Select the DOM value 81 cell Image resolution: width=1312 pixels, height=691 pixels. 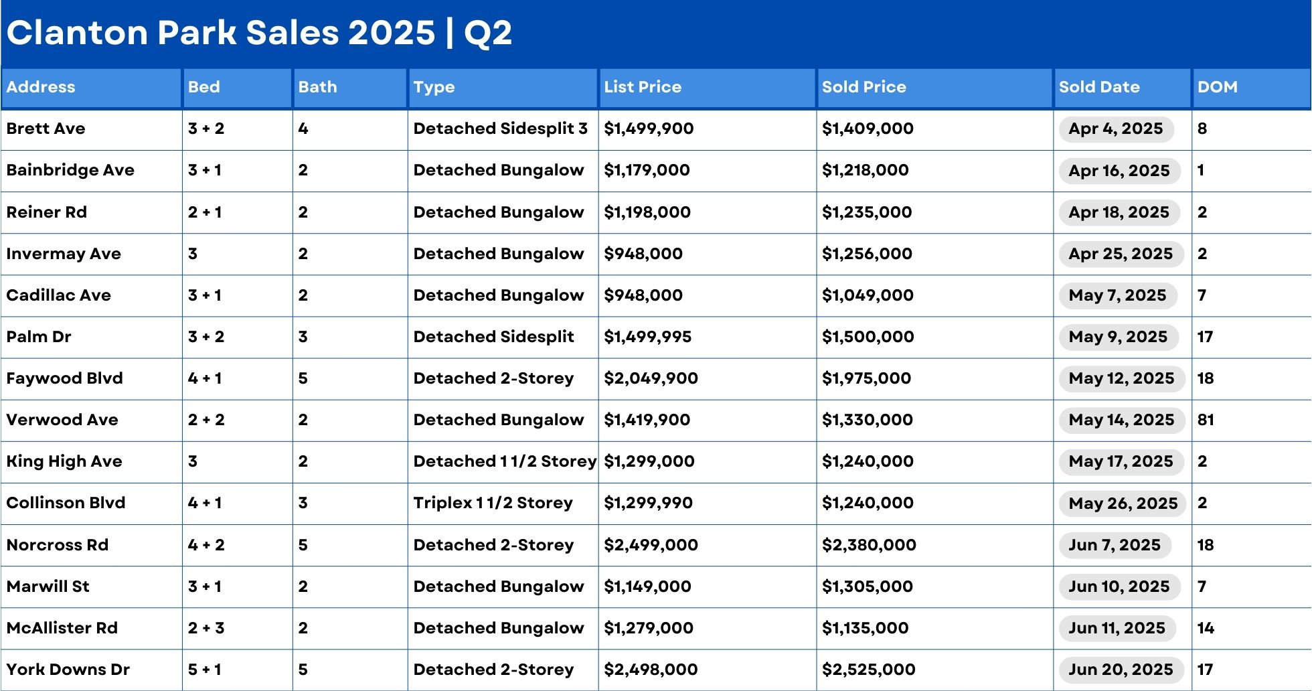(x=1206, y=420)
